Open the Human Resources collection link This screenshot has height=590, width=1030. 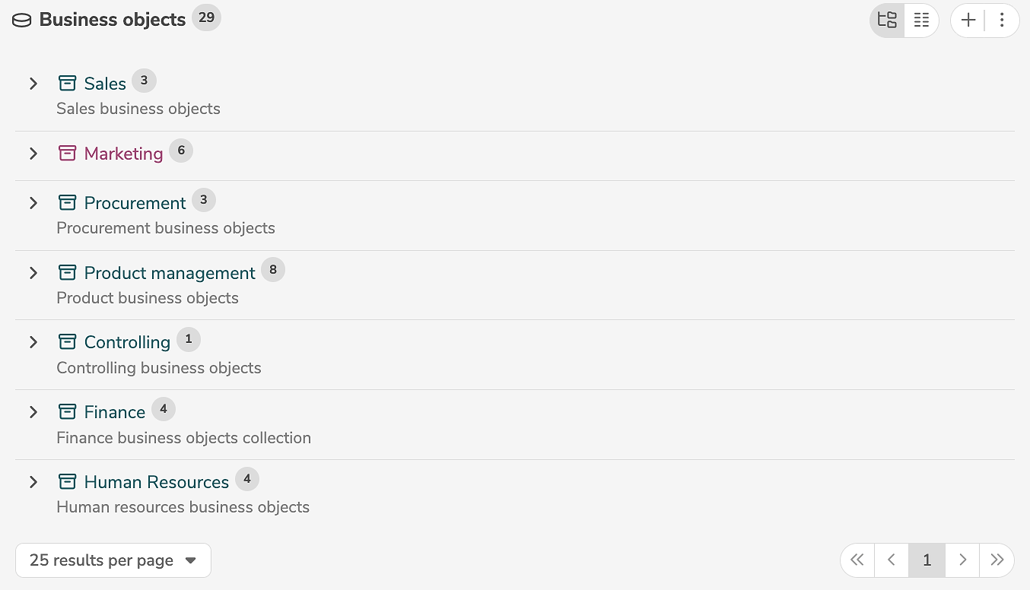[x=156, y=482]
